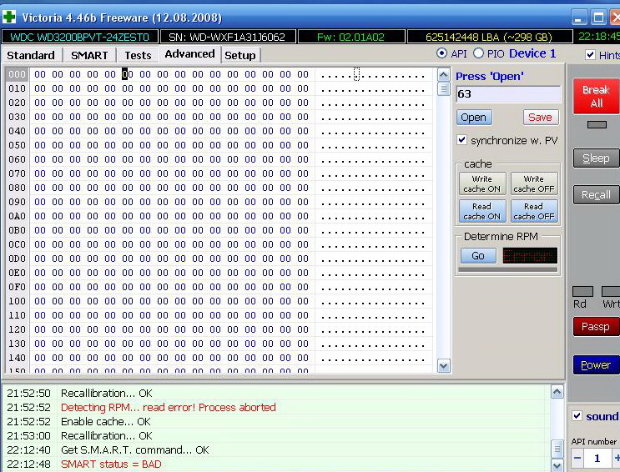The image size is (620, 472).
Task: Turn Read cache OFF
Action: click(x=533, y=211)
